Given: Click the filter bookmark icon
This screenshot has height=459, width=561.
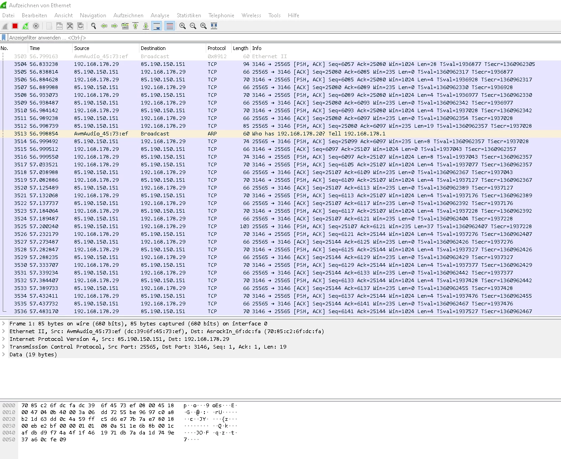Looking at the screenshot, I should pyautogui.click(x=4, y=38).
